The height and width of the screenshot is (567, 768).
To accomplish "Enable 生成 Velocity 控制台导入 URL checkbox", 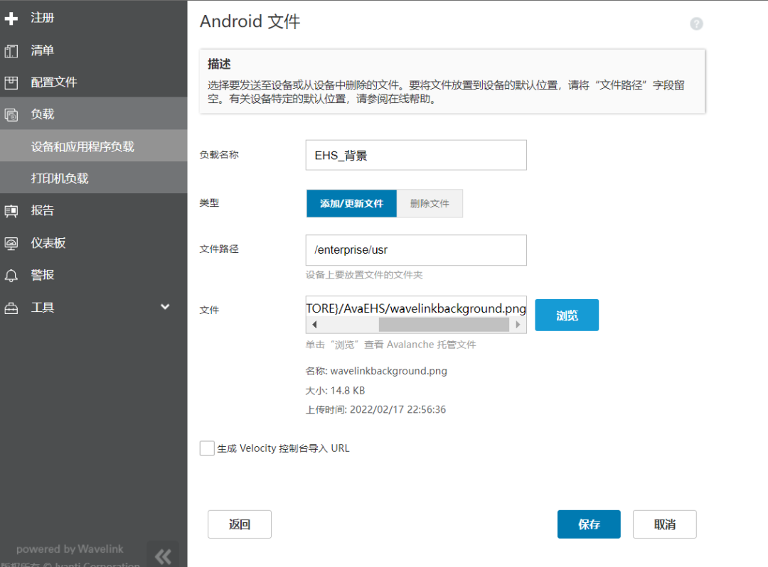I will pos(207,448).
